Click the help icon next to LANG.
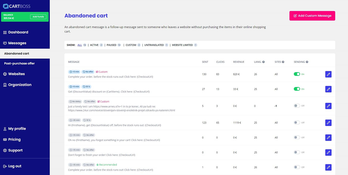Screen dimensions: 348x175 coord(263,62)
